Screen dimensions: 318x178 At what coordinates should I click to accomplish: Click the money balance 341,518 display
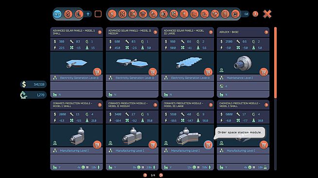coord(34,84)
